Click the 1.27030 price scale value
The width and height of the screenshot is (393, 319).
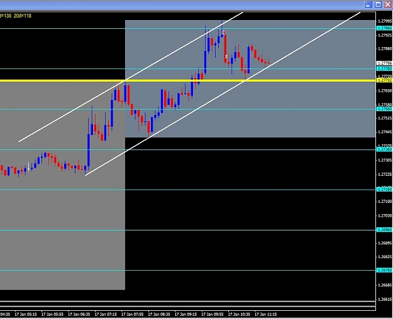click(x=385, y=215)
